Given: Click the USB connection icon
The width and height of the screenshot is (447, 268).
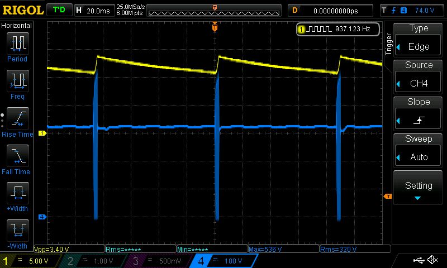Looking at the screenshot, I should coord(419,260).
